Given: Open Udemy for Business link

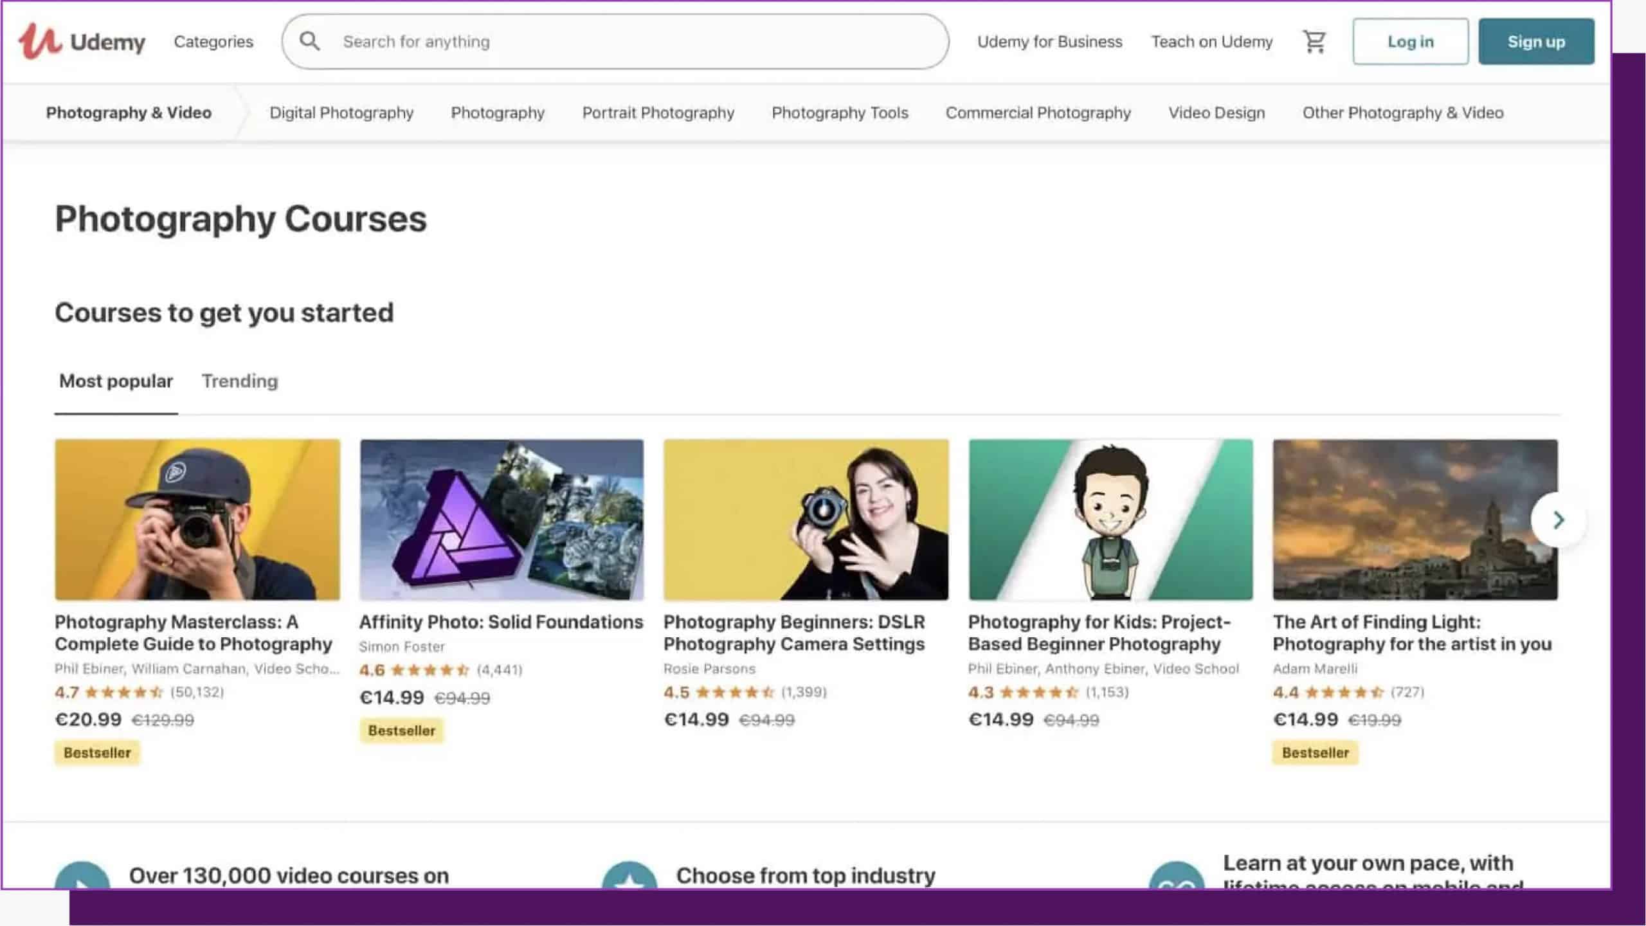Looking at the screenshot, I should point(1049,42).
